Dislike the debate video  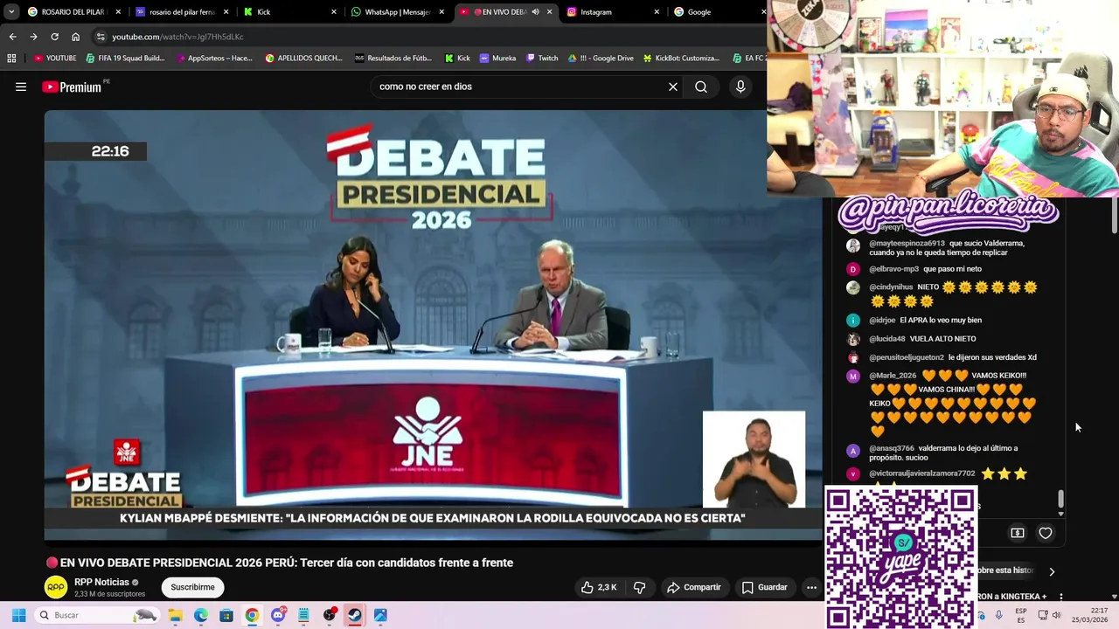pyautogui.click(x=639, y=587)
